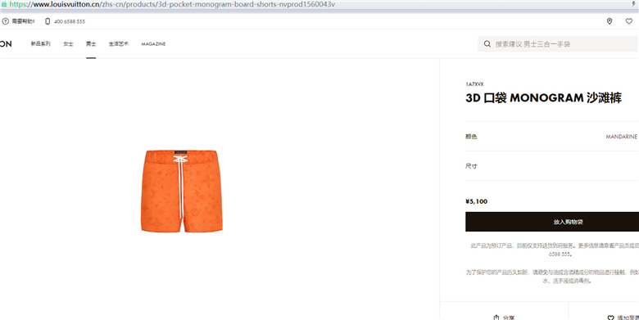
Task: Click the phone icon beside 400 6588 555
Action: (48, 21)
